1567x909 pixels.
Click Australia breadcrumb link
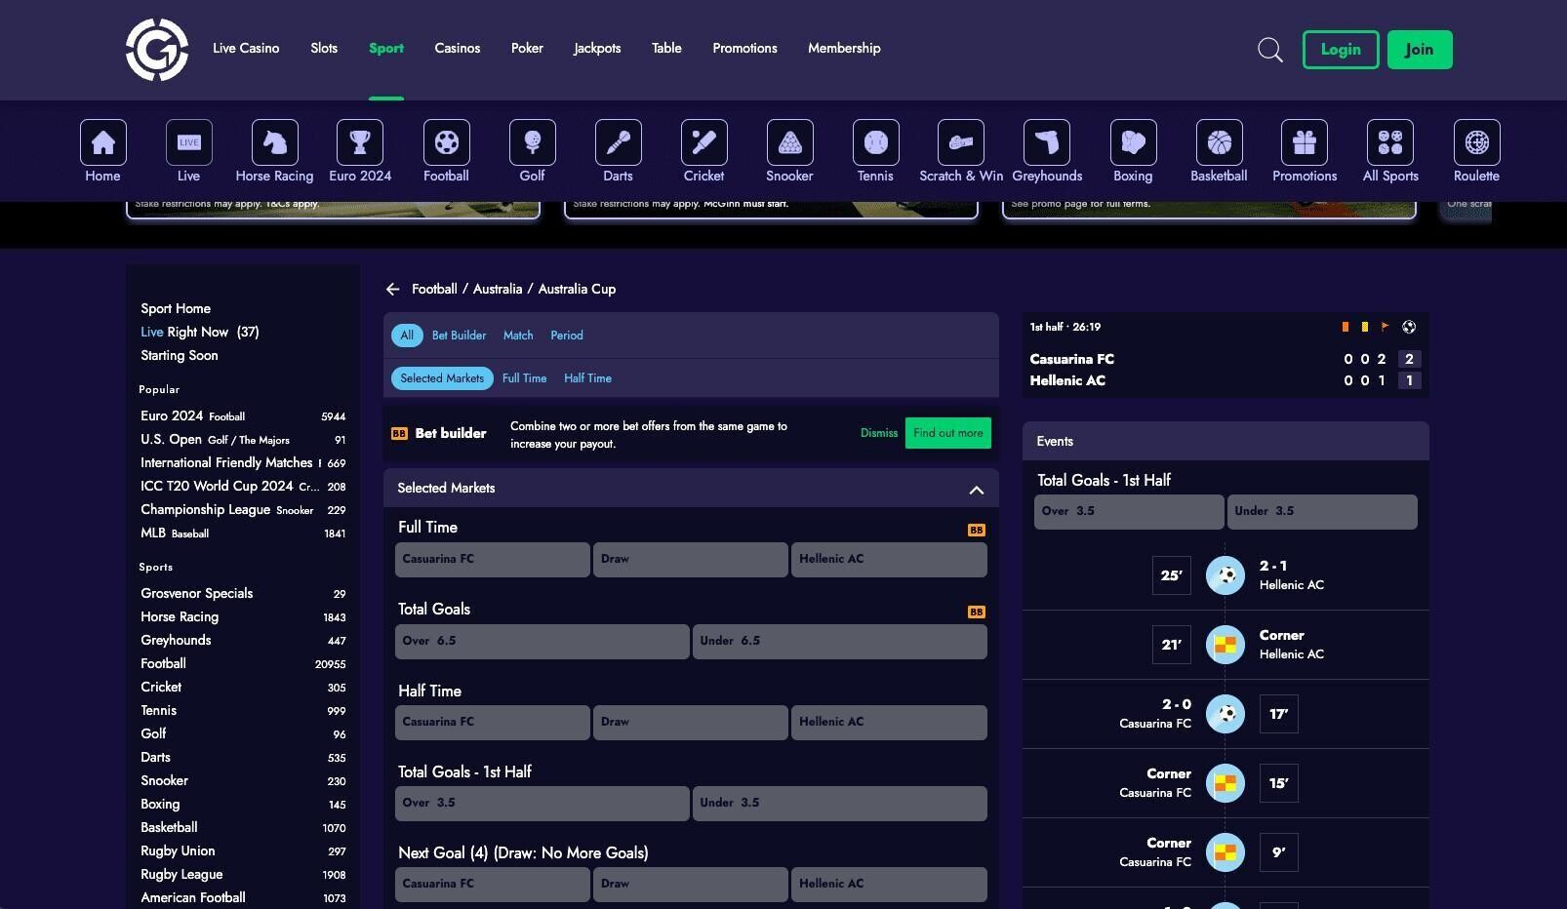pyautogui.click(x=498, y=289)
